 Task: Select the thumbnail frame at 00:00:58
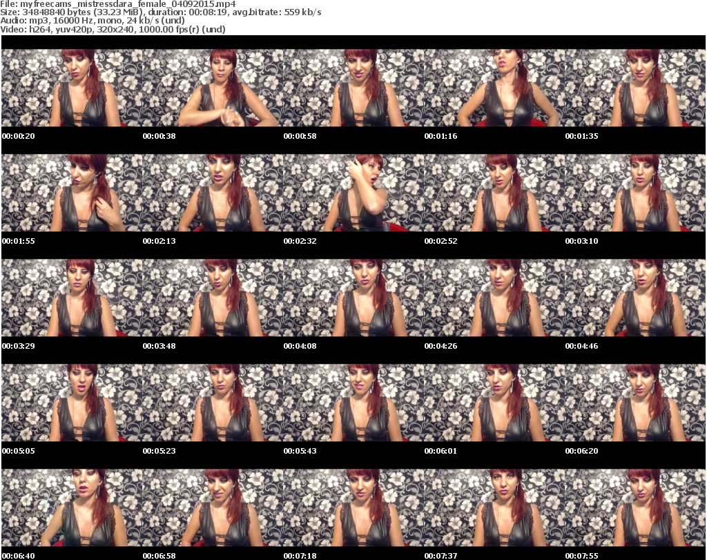tap(353, 88)
